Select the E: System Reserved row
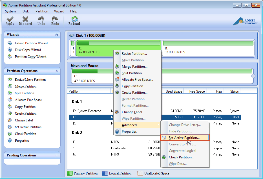 point(154,111)
